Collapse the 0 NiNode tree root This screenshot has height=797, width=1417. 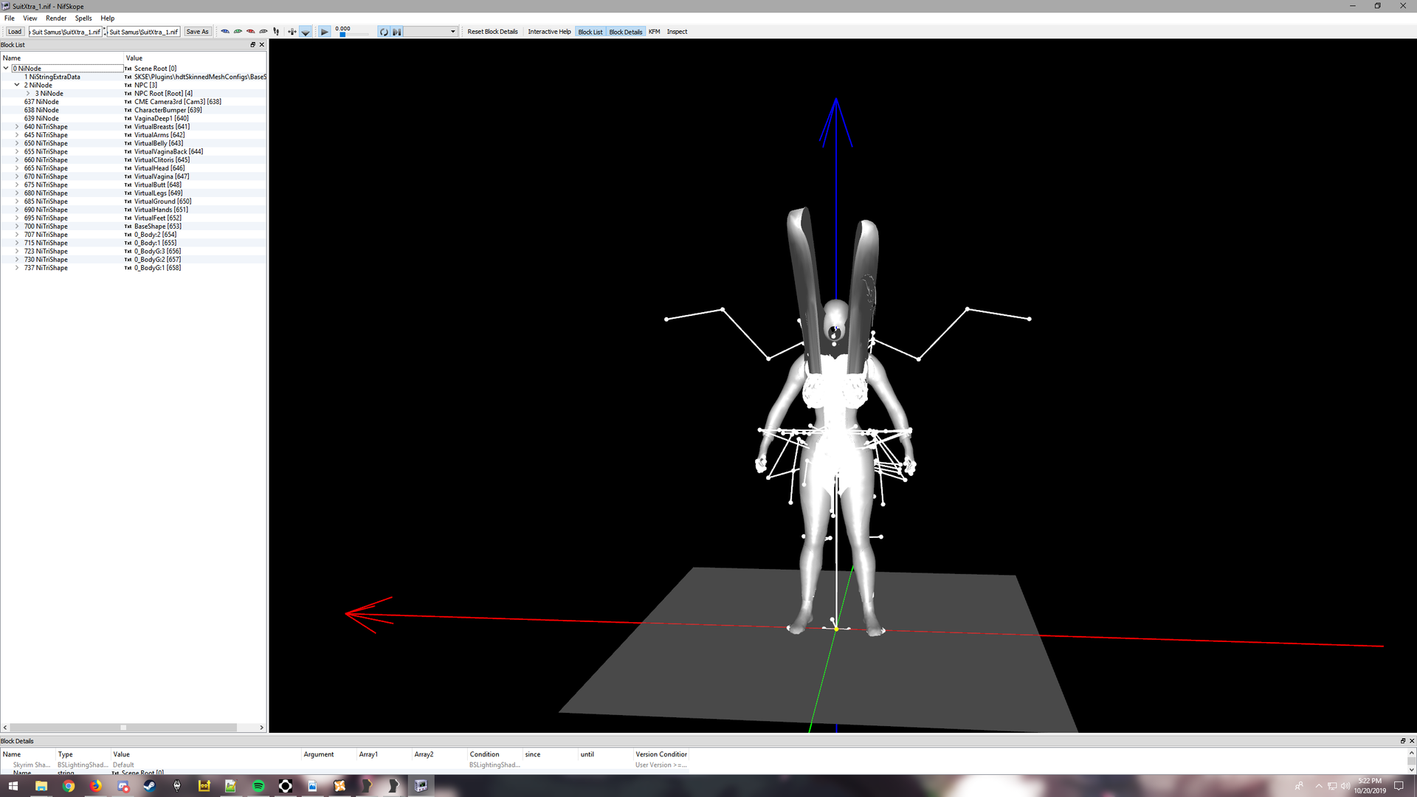tap(6, 68)
